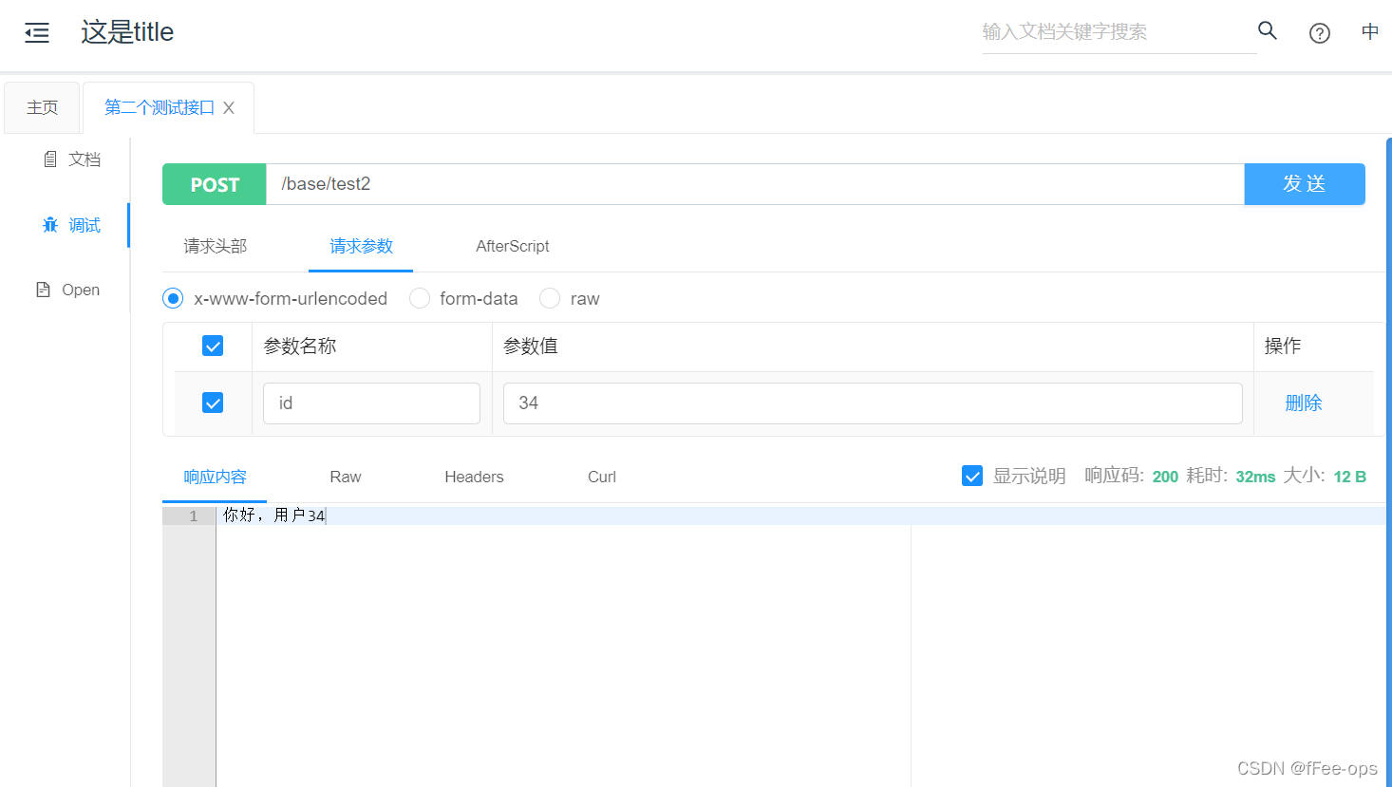Open the AfterScript tab
1392x787 pixels.
(x=513, y=246)
